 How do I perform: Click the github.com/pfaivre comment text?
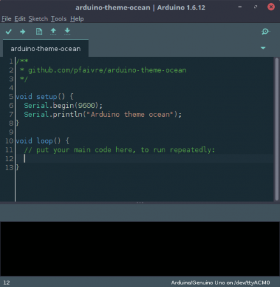click(x=107, y=70)
